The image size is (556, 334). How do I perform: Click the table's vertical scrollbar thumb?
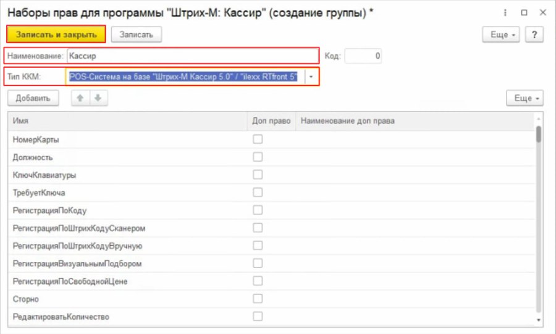539,134
